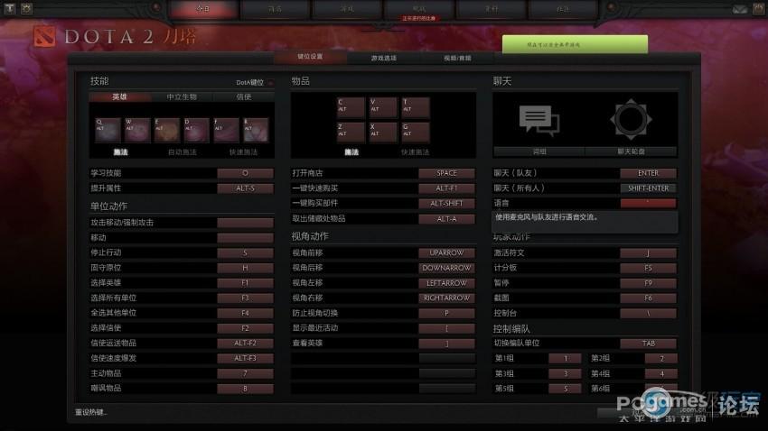Open the gear settings icon at top-left
Image resolution: width=768 pixels, height=431 pixels.
(26, 8)
